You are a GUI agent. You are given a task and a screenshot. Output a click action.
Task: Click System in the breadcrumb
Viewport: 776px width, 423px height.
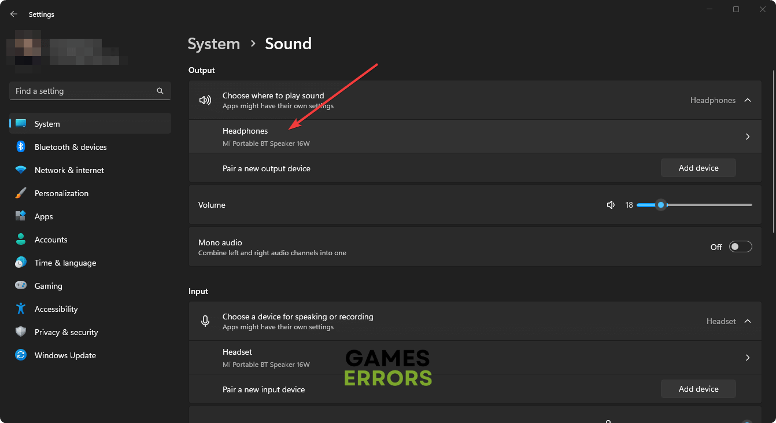tap(214, 44)
